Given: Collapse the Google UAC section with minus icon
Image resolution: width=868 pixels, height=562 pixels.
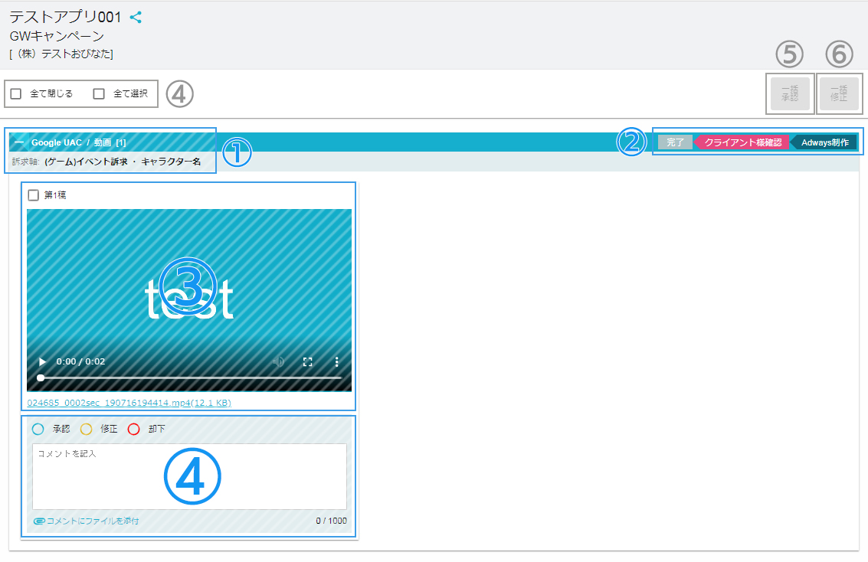Looking at the screenshot, I should pyautogui.click(x=19, y=142).
